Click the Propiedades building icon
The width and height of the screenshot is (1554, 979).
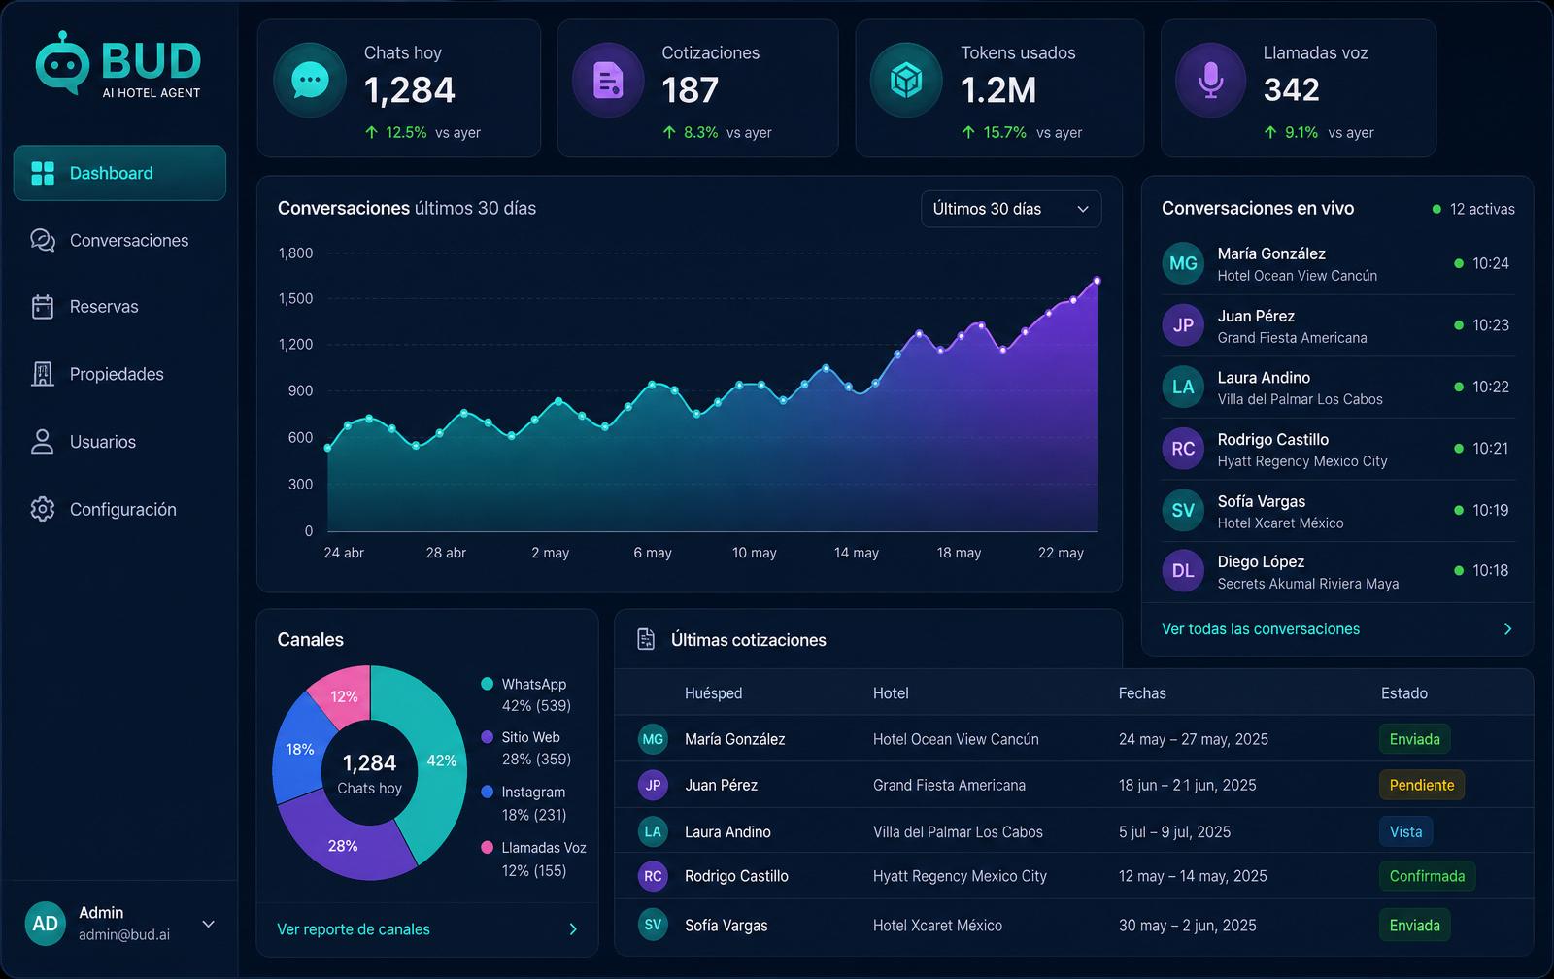click(43, 374)
